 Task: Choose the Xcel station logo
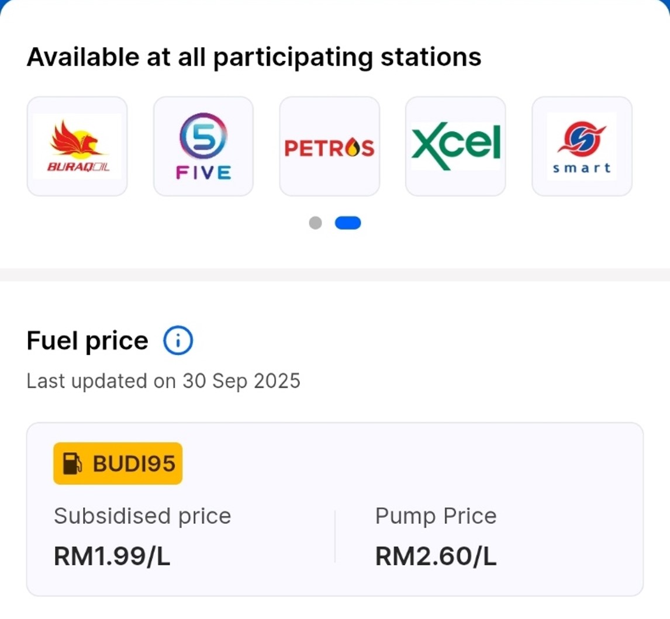coord(455,146)
